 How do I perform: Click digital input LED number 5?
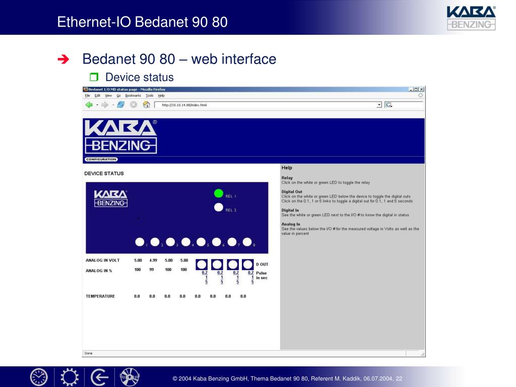click(x=201, y=242)
